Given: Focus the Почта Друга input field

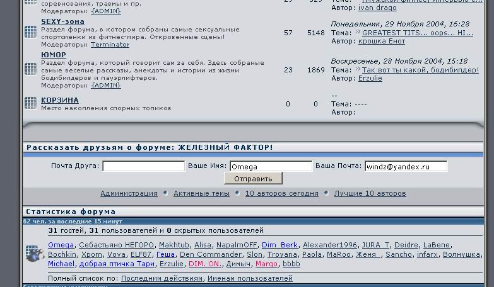Looking at the screenshot, I should click(x=143, y=166).
